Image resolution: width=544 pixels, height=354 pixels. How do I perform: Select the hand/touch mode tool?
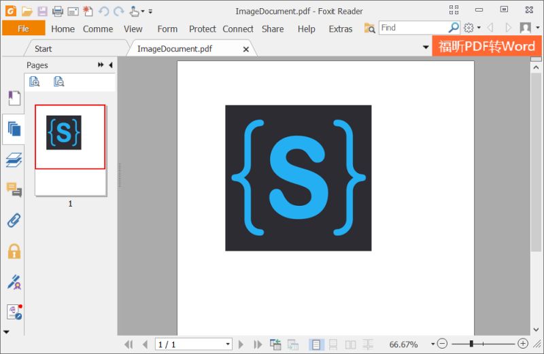[x=134, y=12]
